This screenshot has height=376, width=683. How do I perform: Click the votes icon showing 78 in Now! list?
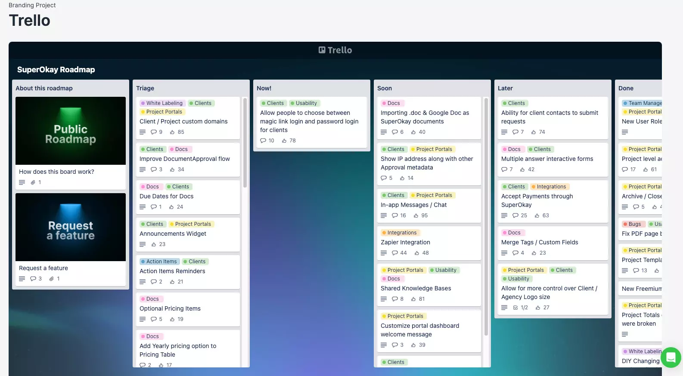pyautogui.click(x=284, y=141)
